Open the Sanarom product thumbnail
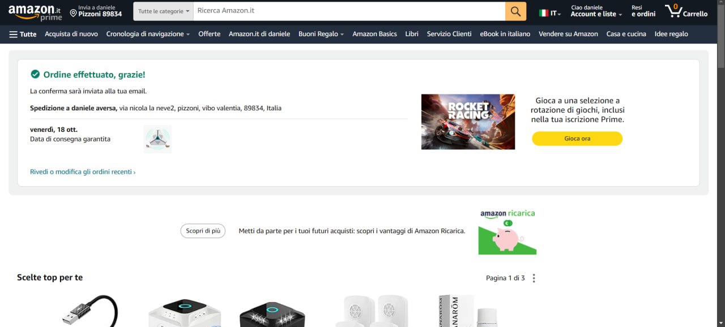 467,311
